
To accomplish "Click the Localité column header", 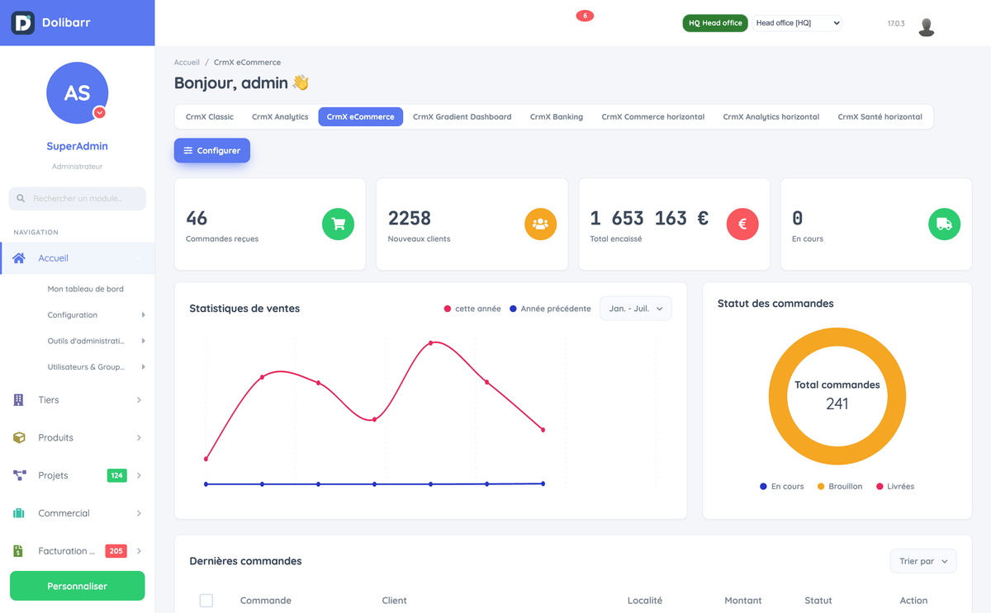I will coord(645,601).
